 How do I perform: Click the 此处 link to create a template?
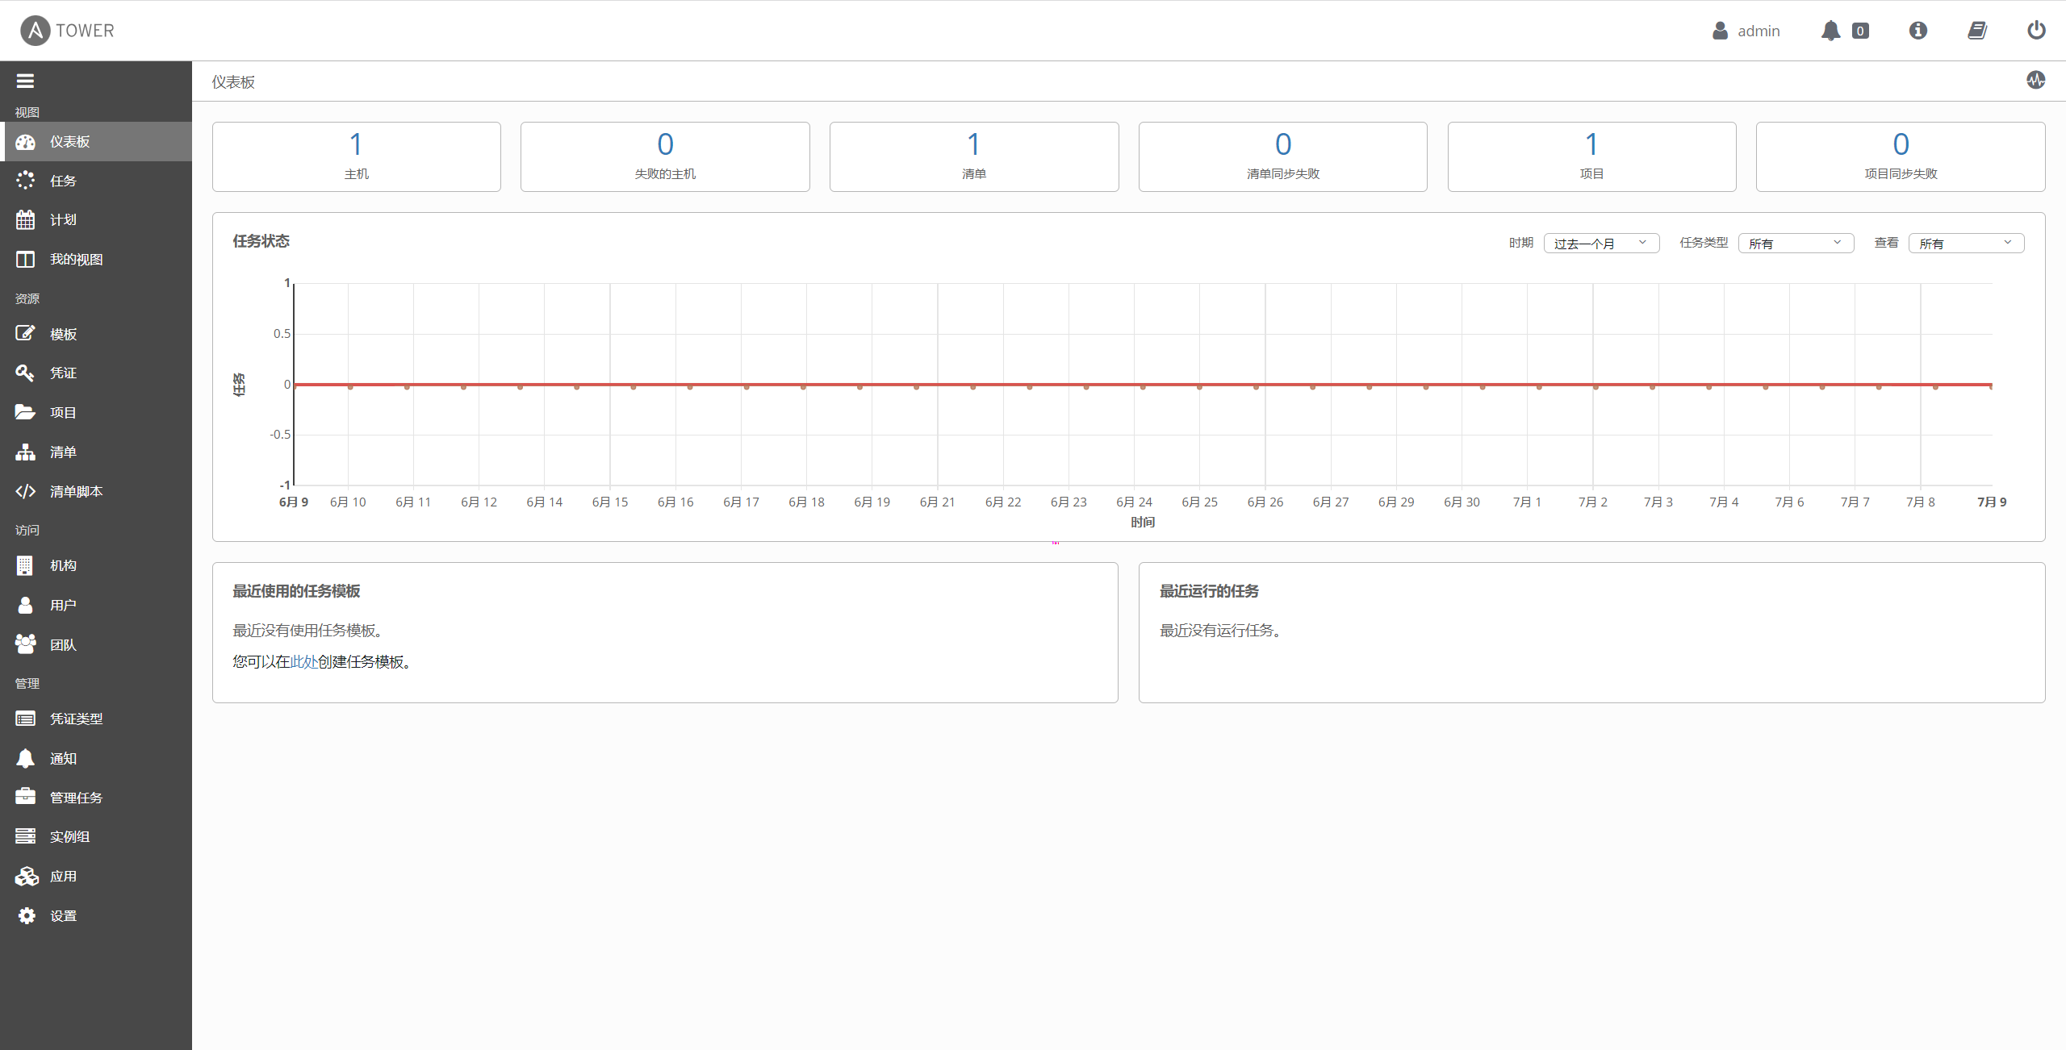pos(303,661)
